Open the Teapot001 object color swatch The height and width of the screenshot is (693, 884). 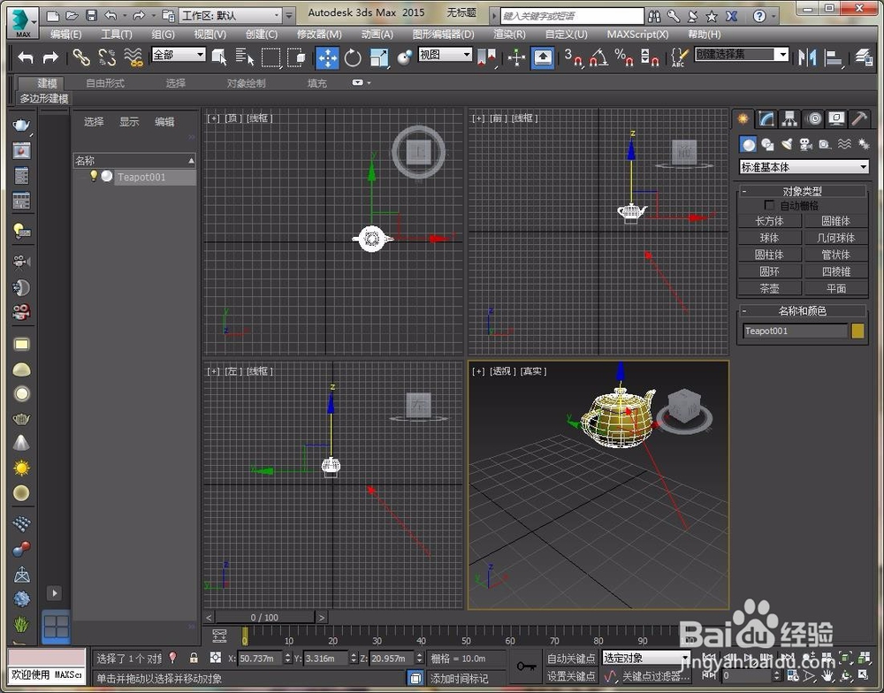pos(857,331)
